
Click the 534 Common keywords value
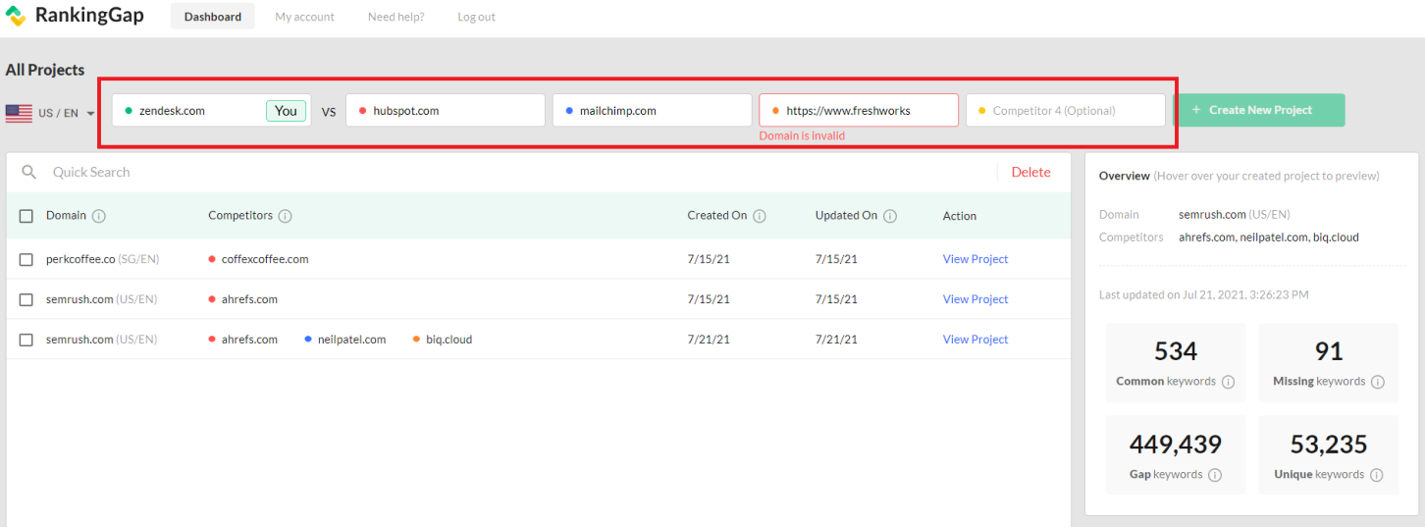point(1176,351)
